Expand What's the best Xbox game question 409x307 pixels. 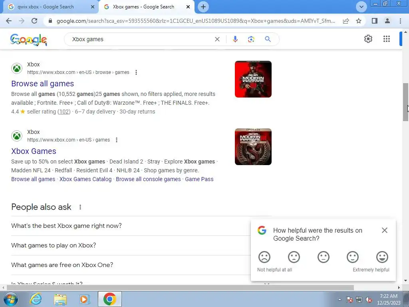131,226
